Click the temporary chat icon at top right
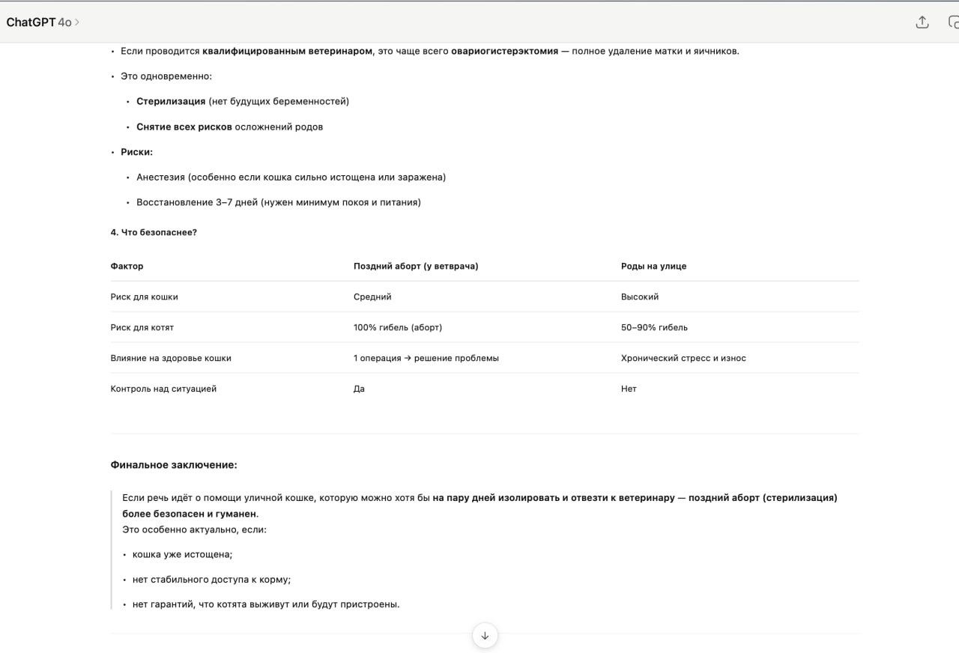Screen dimensions: 959x653 point(953,22)
